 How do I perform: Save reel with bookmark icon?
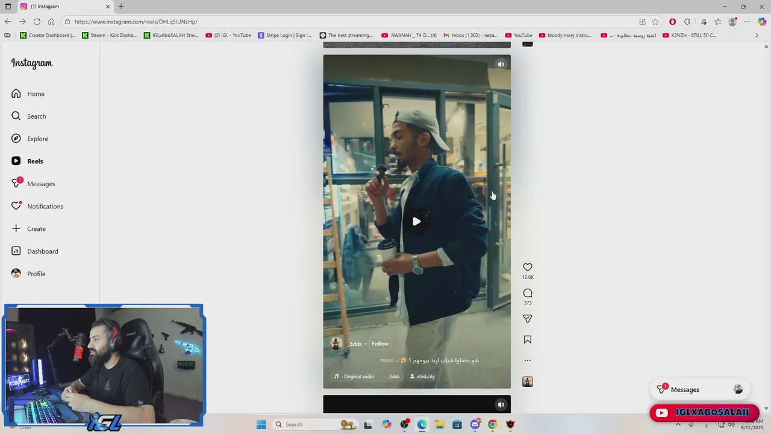tap(528, 339)
